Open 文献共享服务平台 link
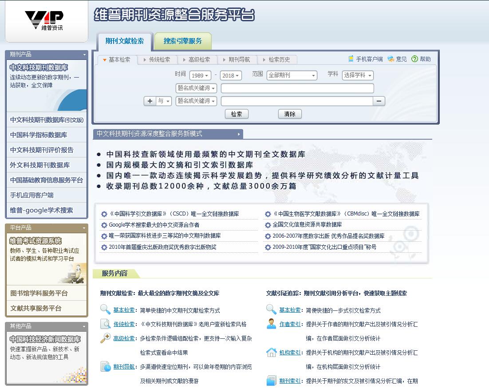489x388 pixels. 47,309
